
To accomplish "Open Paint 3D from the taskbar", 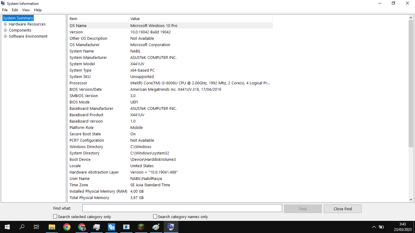I will 156,227.
